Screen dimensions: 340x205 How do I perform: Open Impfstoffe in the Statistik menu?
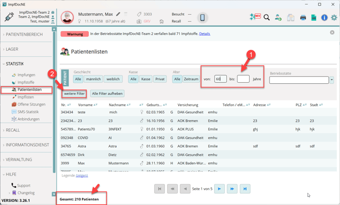coord(26,82)
